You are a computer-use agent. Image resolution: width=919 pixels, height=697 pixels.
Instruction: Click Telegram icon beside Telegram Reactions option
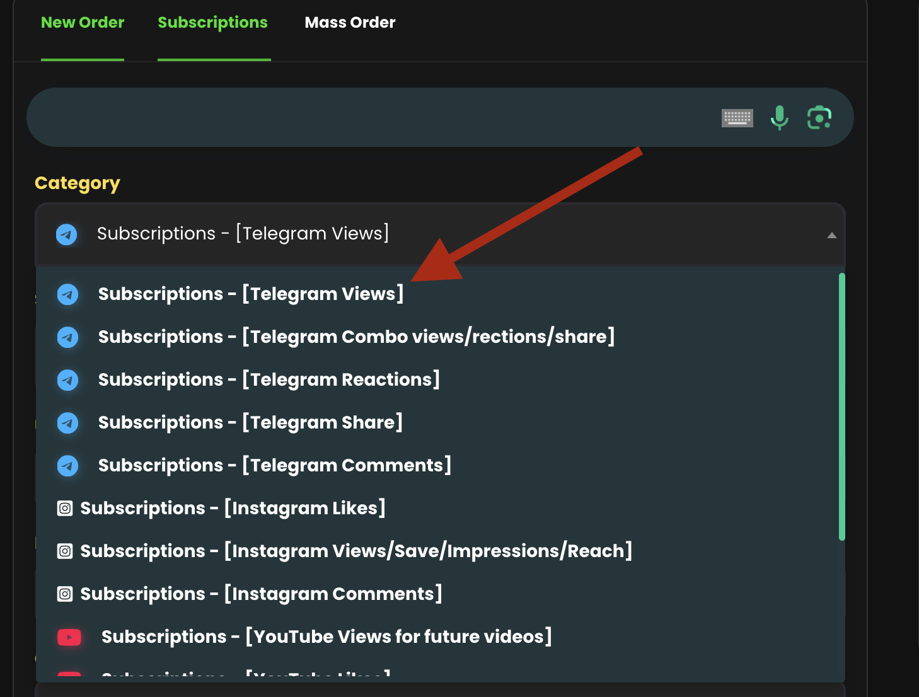67,380
